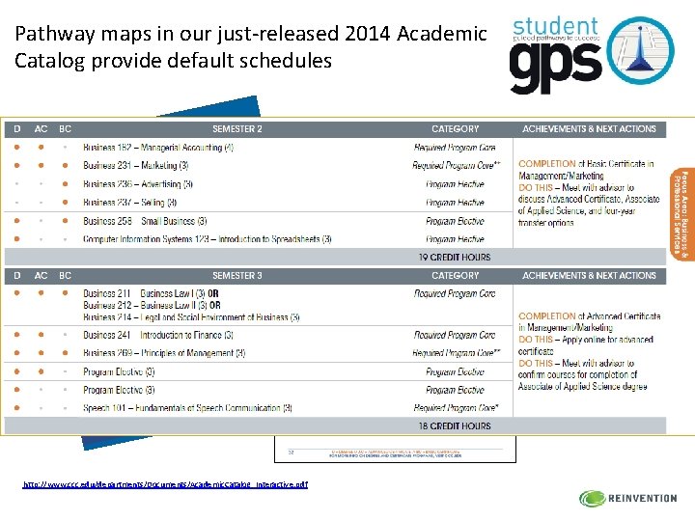
Task: Click the orange BC-column dot for Business 237
Action: 66,203
